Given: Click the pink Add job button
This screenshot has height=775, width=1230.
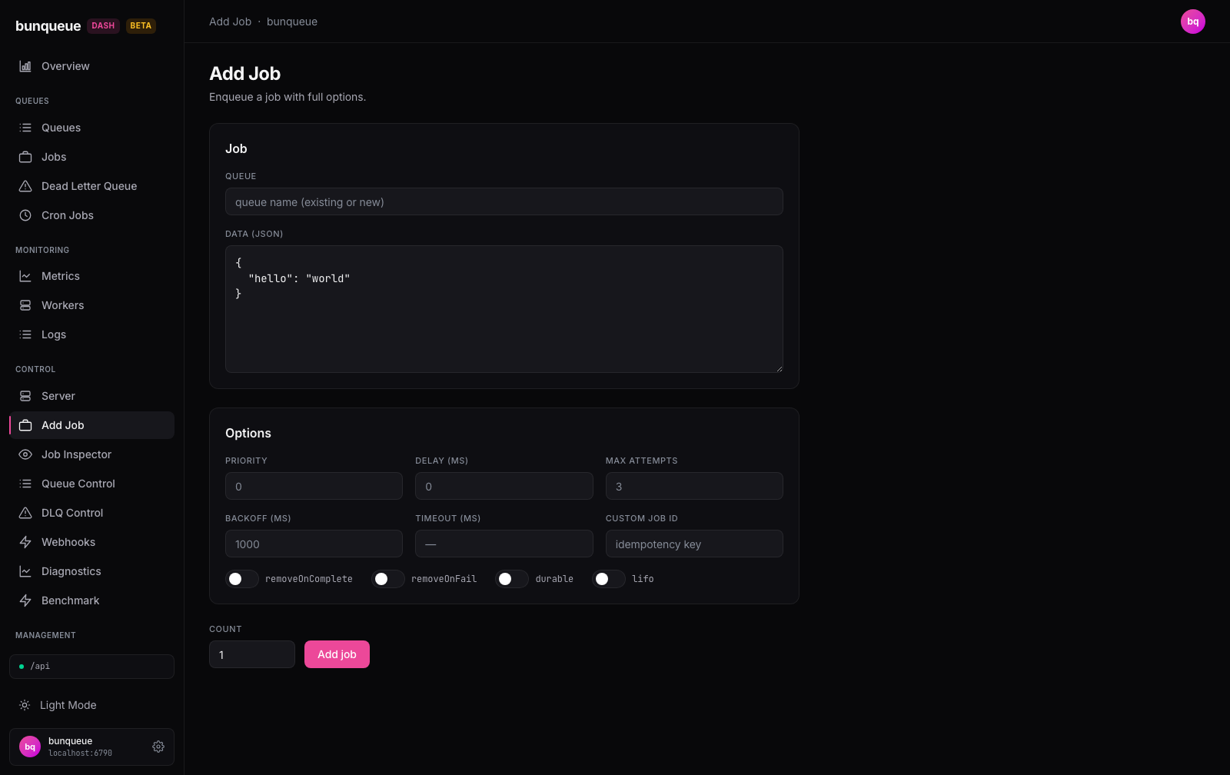Looking at the screenshot, I should tap(337, 654).
